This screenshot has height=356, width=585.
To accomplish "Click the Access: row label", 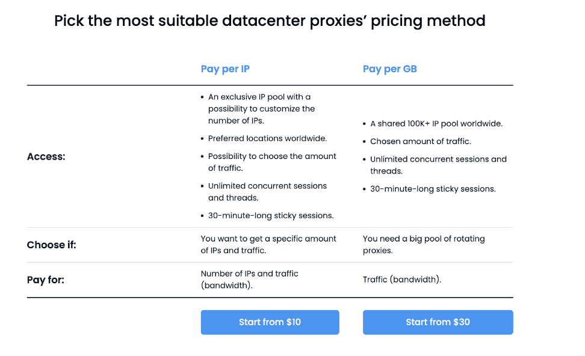I will 46,157.
